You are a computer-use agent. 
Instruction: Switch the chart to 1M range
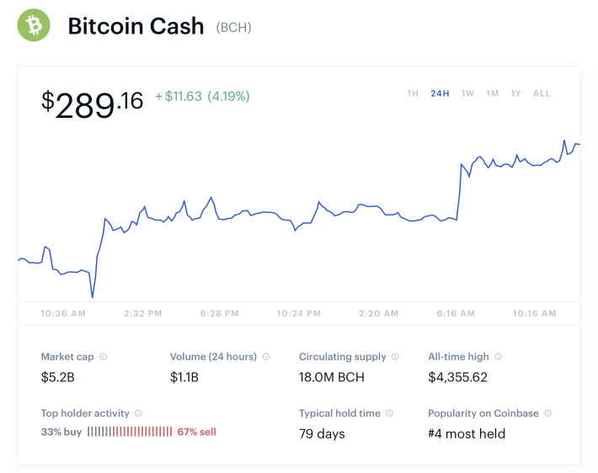(493, 93)
